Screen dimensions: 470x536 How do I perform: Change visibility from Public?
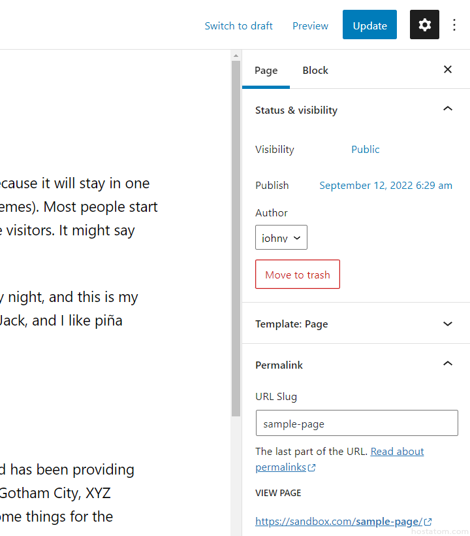tap(365, 150)
